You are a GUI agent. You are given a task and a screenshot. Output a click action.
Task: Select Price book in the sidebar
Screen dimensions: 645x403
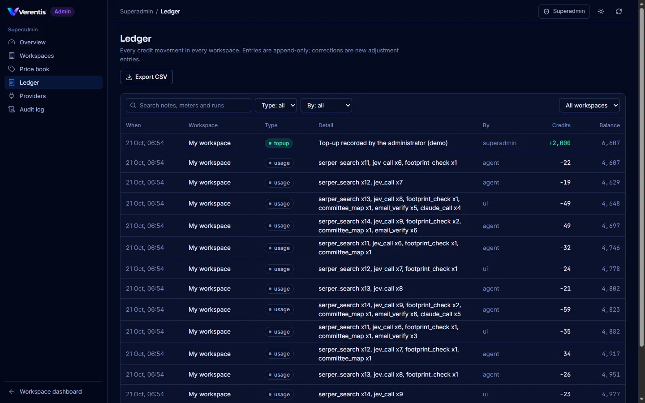(53, 69)
